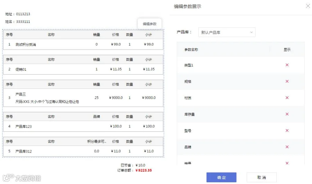Screen dimensions: 312x184
Task: Click the 编辑参数 button
Action: pos(149,24)
